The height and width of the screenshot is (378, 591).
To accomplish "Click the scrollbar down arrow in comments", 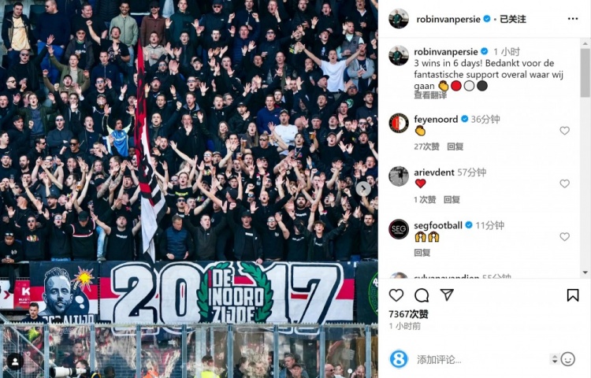I will pyautogui.click(x=585, y=272).
